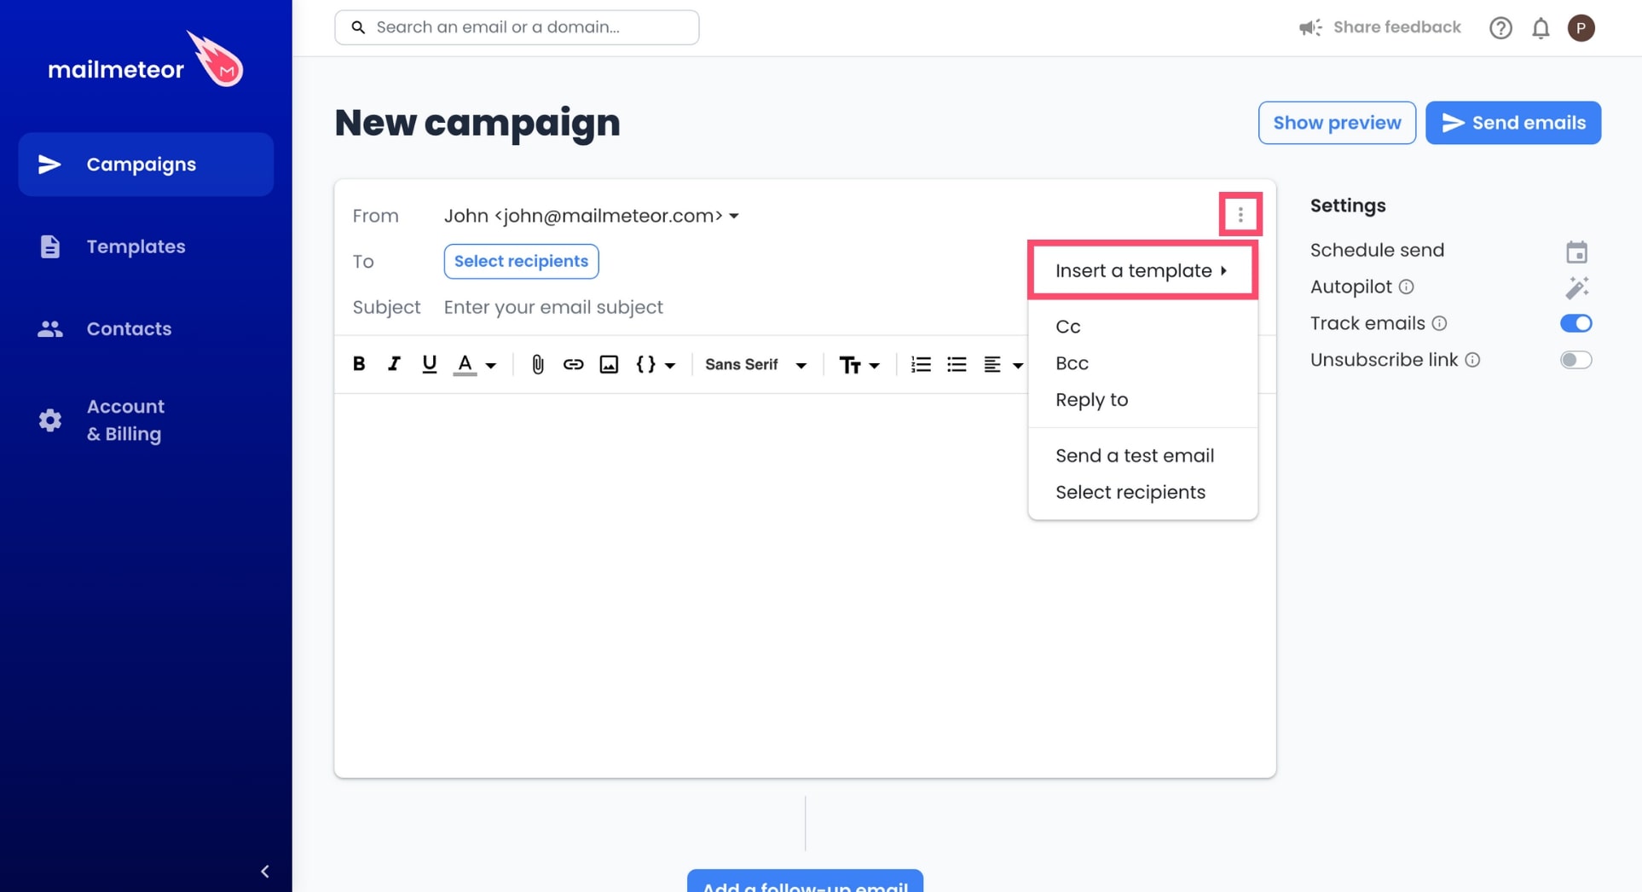Open the text color dropdown arrow

coord(491,366)
